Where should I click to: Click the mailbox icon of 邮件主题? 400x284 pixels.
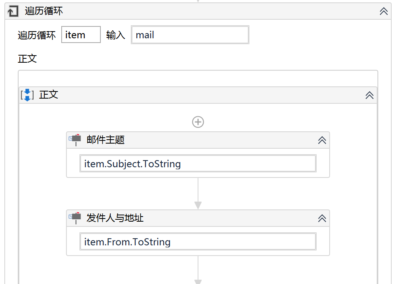[x=75, y=140]
